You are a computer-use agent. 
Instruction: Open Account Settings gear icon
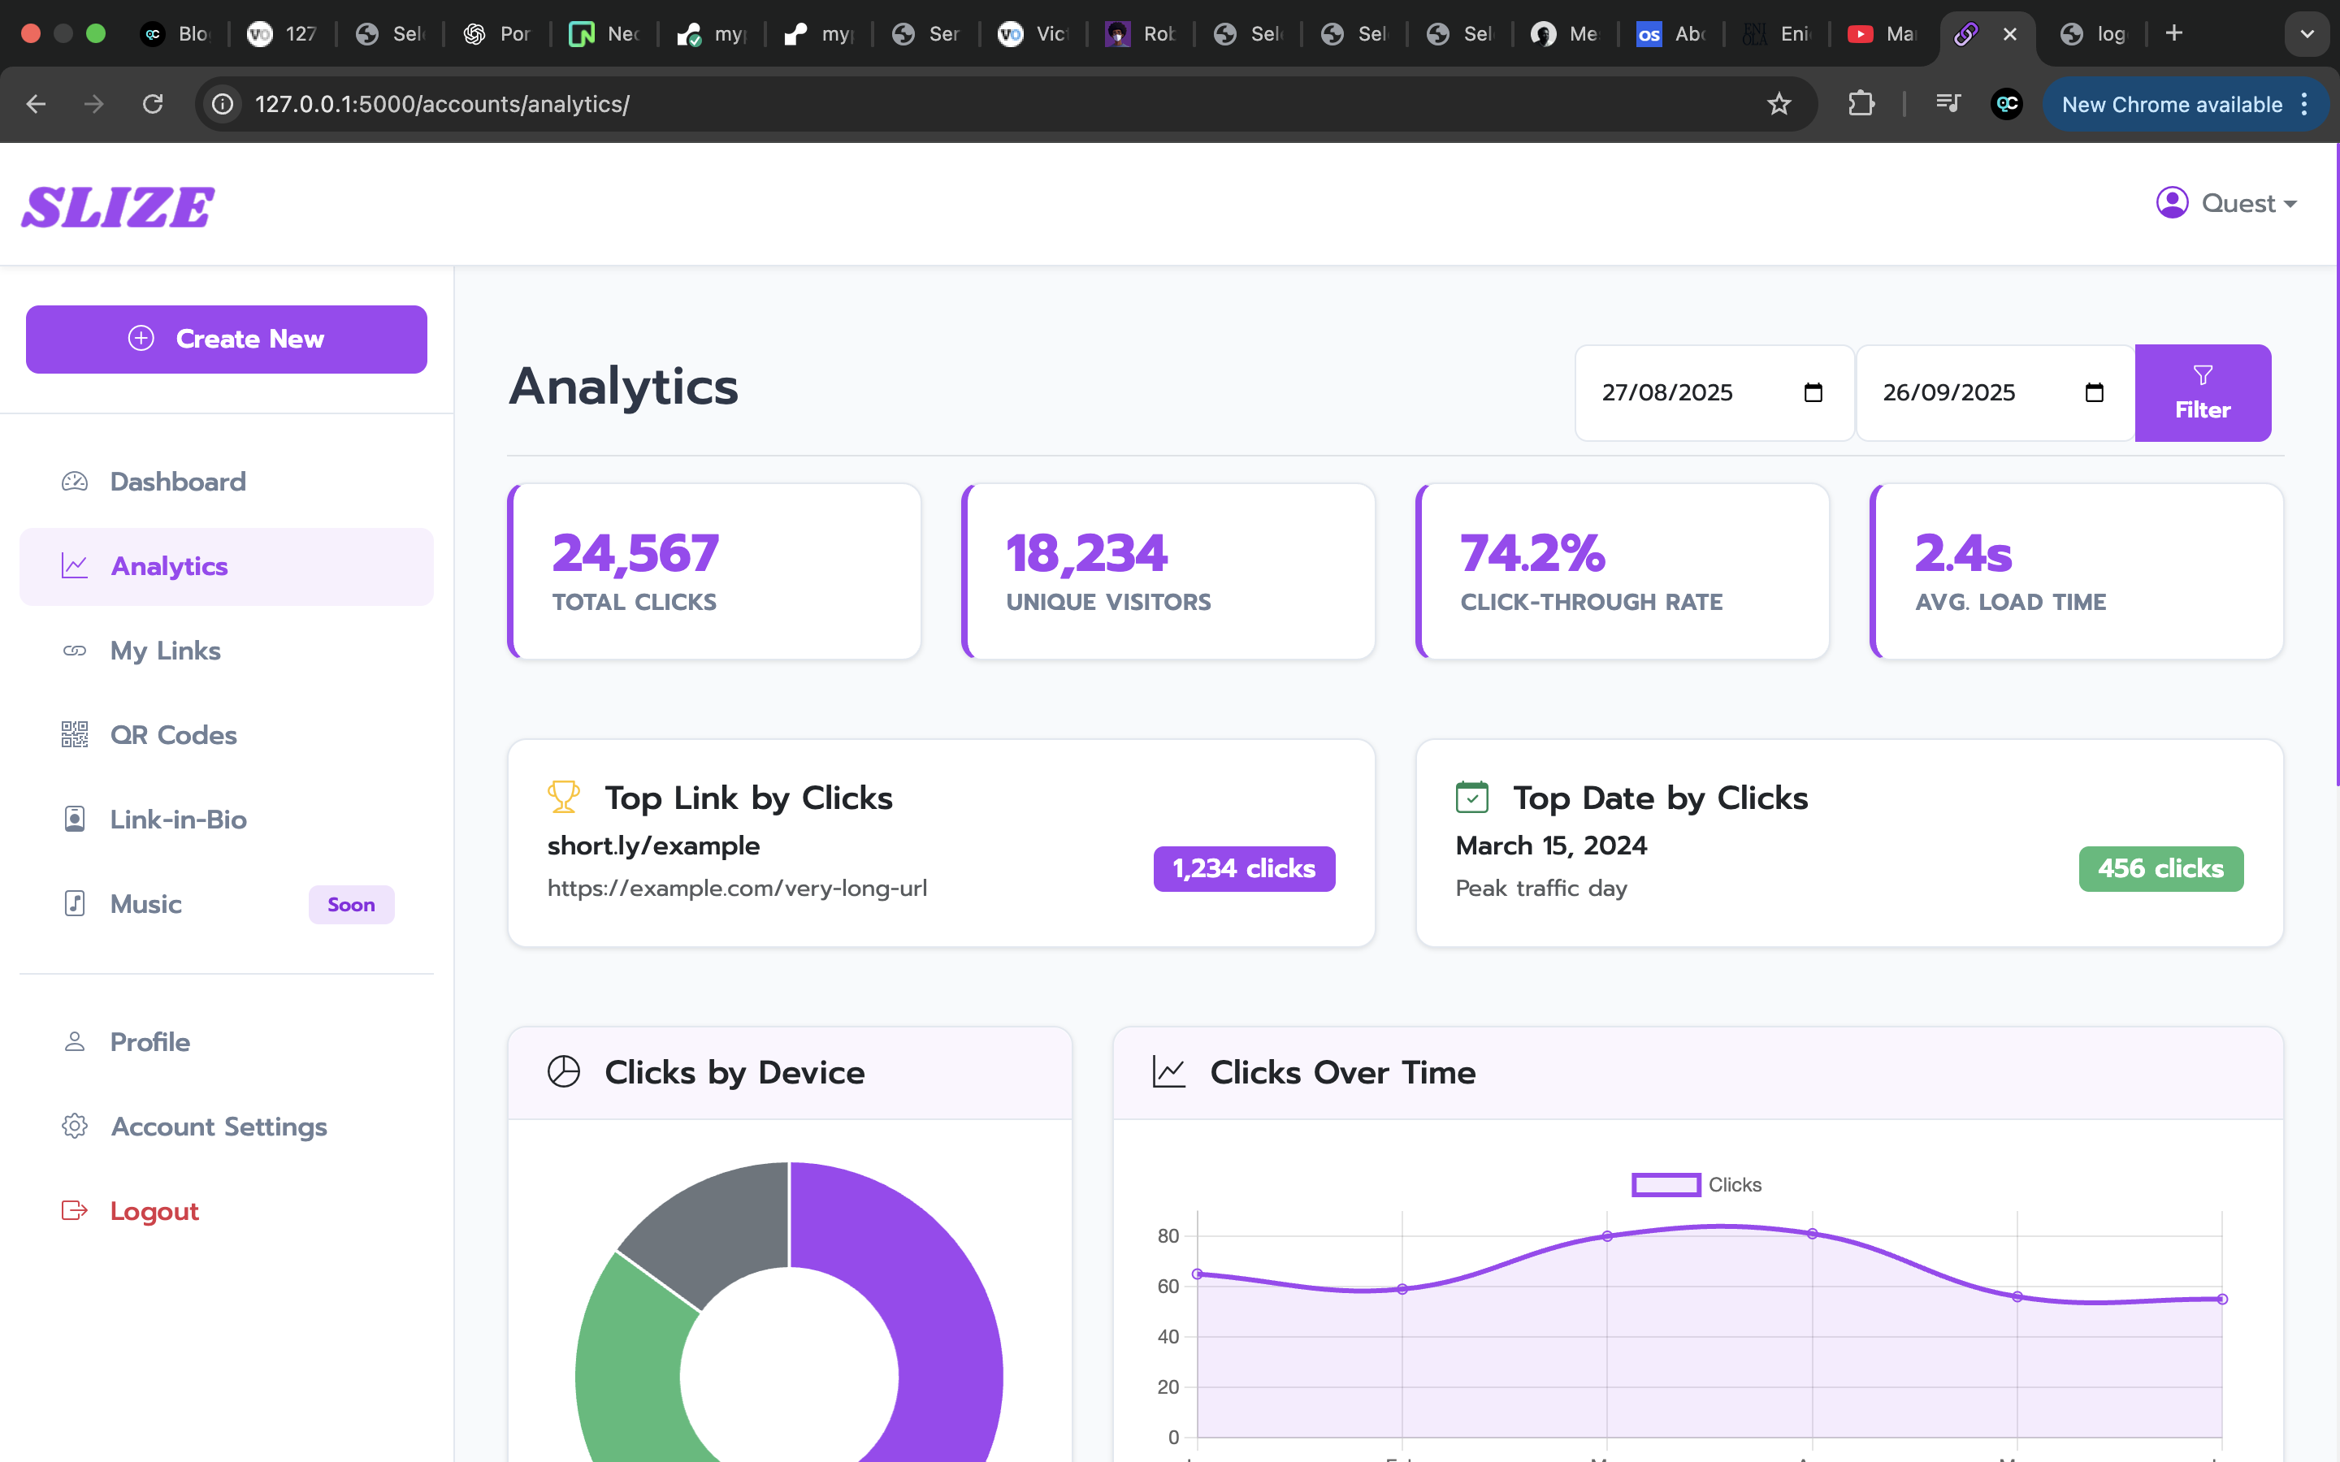pos(75,1127)
